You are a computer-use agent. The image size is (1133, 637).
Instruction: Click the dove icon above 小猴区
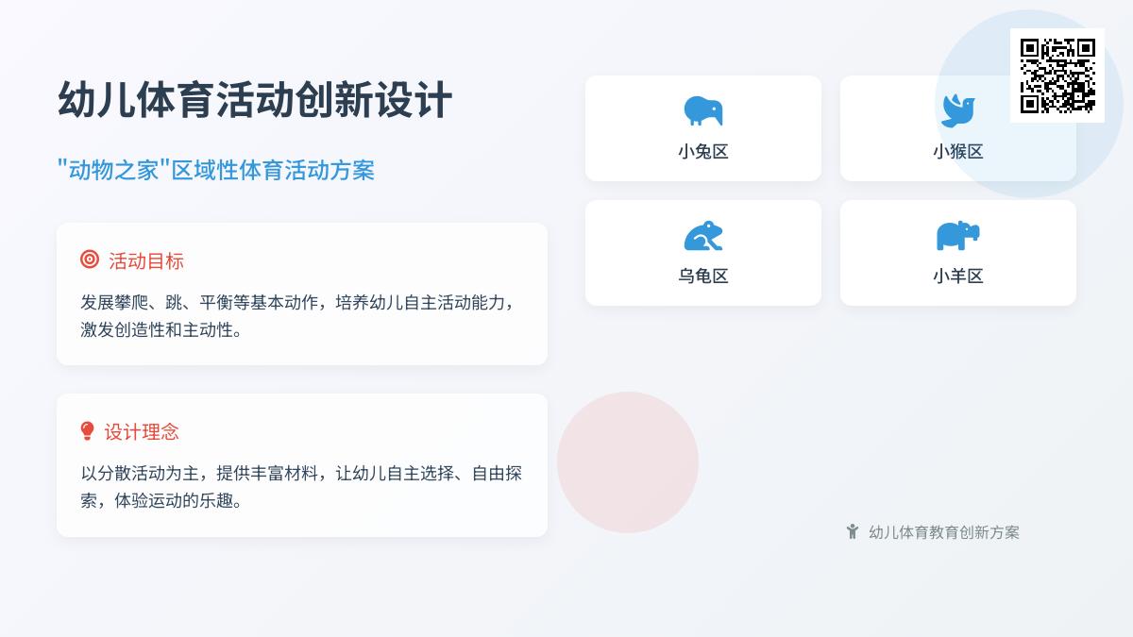pos(957,111)
